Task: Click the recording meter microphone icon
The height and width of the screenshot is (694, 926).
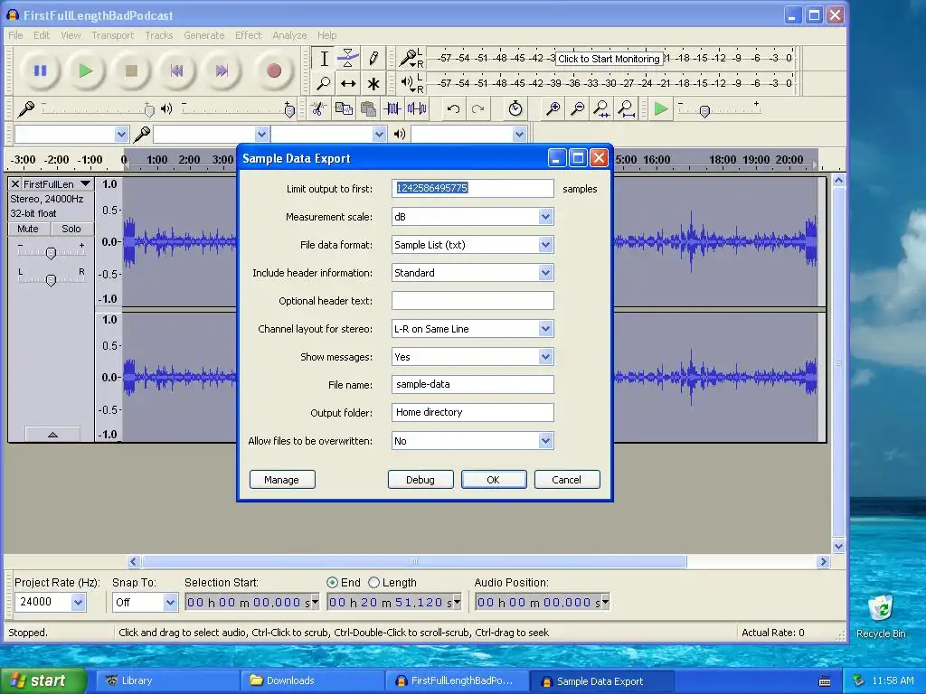Action: pyautogui.click(x=408, y=58)
